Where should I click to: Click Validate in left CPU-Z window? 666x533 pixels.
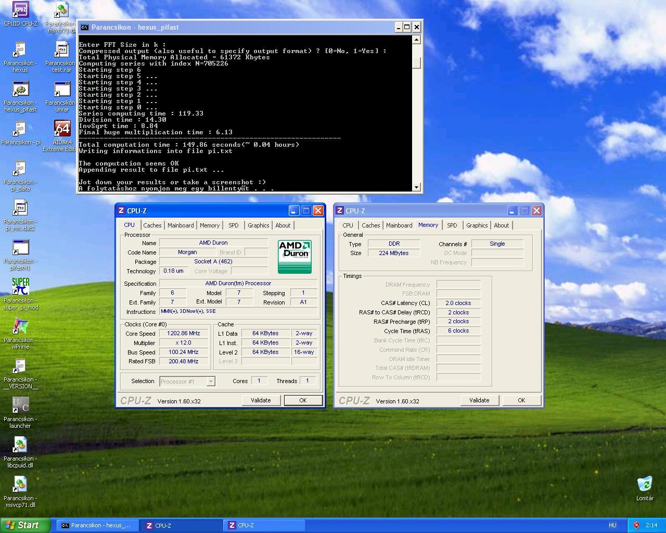pyautogui.click(x=261, y=400)
